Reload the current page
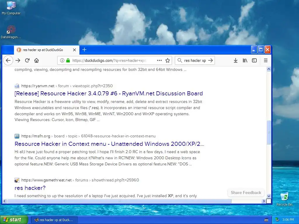 pos(27,60)
